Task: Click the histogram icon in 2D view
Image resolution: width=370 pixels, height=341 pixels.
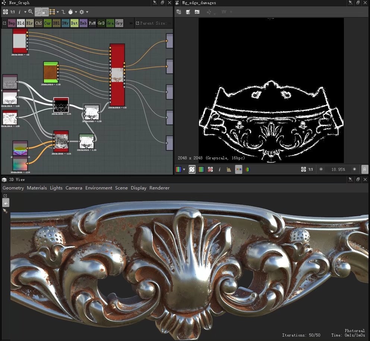Action: 229,169
